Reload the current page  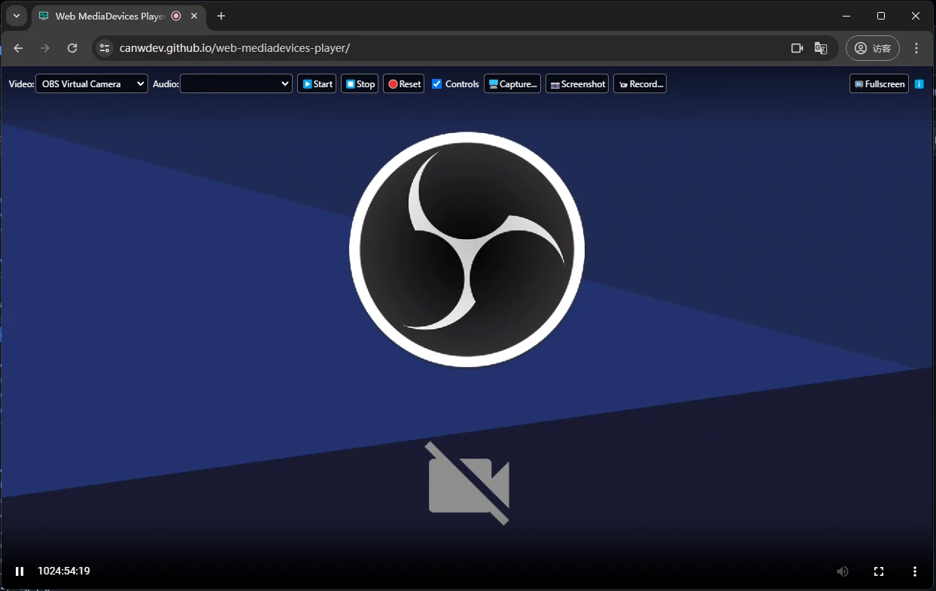(x=72, y=48)
